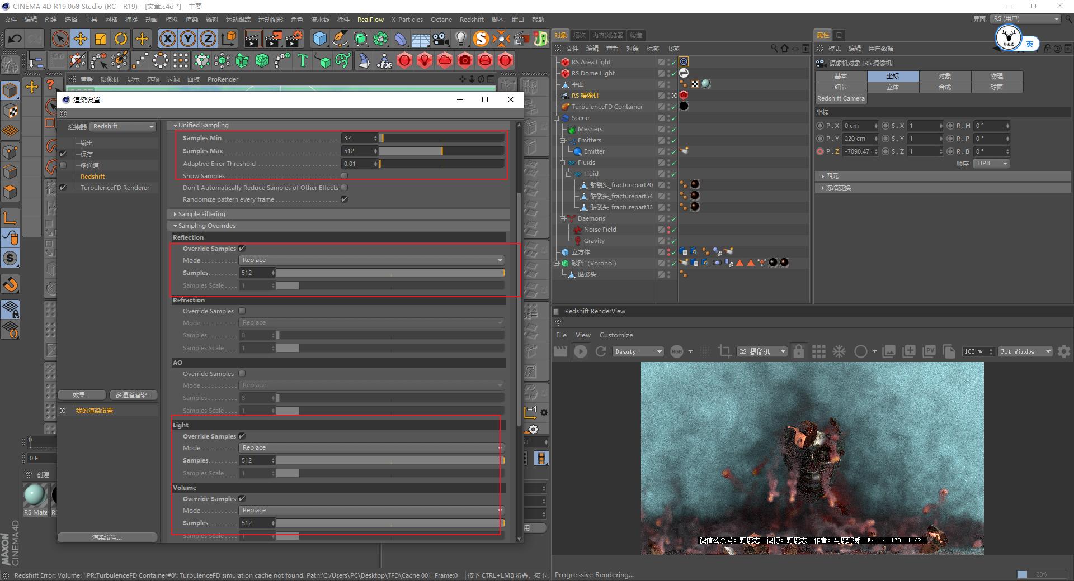Viewport: 1074px width, 581px height.
Task: Enable Show Samples checkbox
Action: (x=344, y=176)
